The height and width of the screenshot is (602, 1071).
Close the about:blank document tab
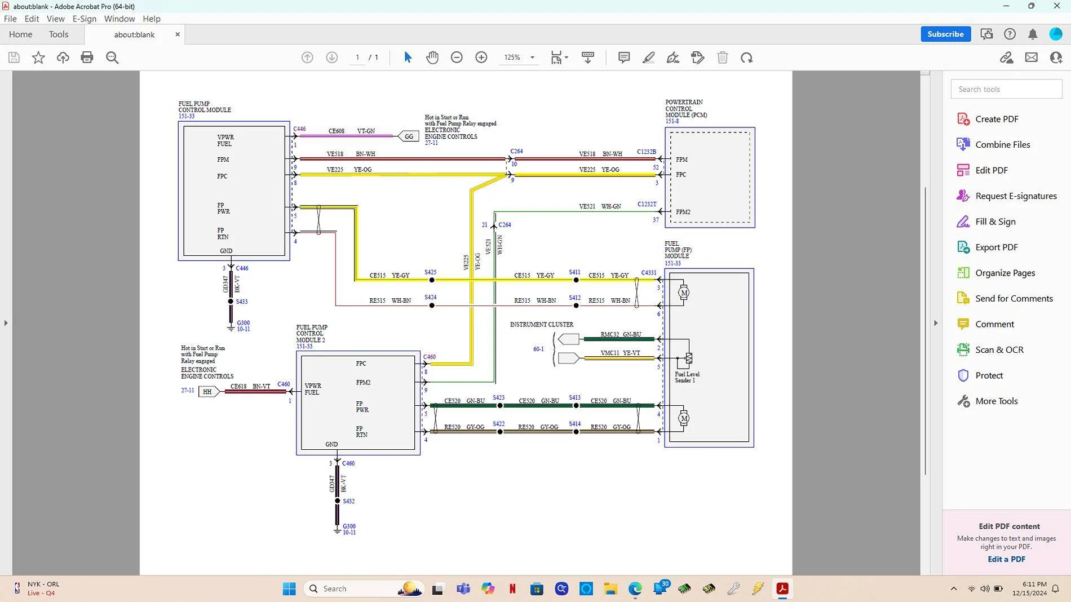178,34
